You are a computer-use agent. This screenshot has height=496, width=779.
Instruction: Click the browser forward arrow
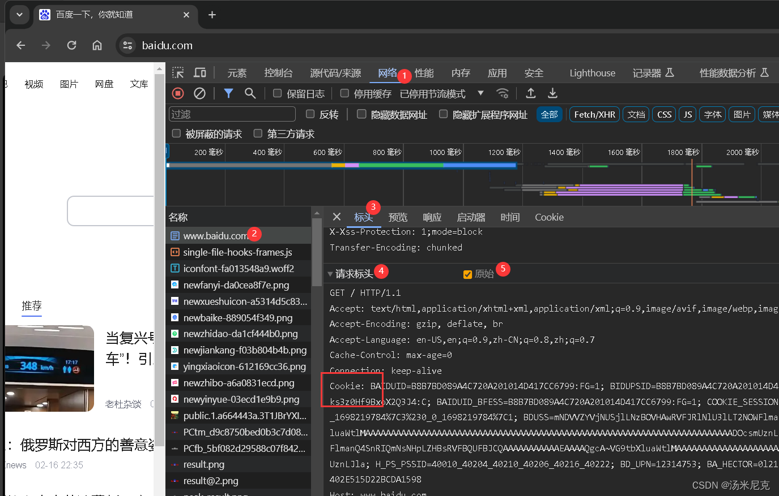point(46,45)
